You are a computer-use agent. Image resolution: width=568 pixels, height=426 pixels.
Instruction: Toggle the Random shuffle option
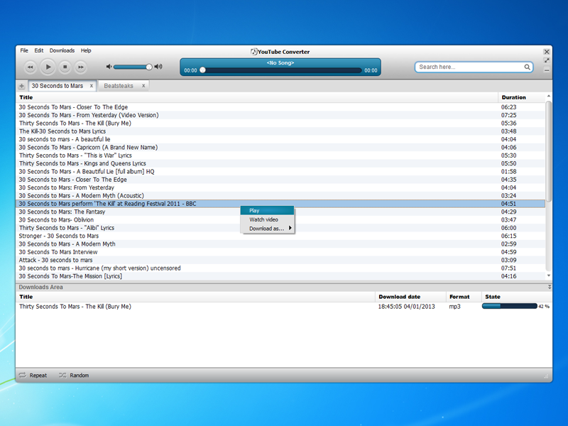pos(74,376)
